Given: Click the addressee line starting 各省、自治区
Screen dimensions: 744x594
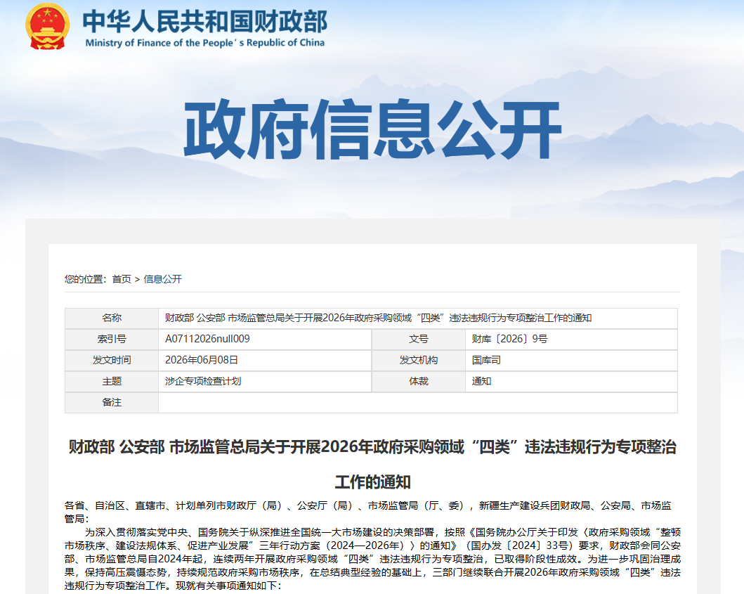Looking at the screenshot, I should click(368, 512).
